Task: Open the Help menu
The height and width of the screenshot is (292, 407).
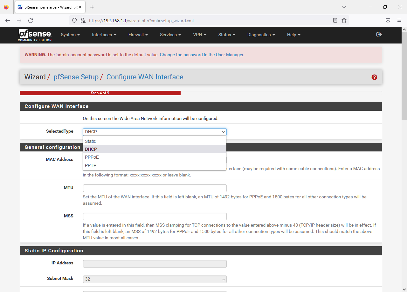Action: pyautogui.click(x=293, y=35)
